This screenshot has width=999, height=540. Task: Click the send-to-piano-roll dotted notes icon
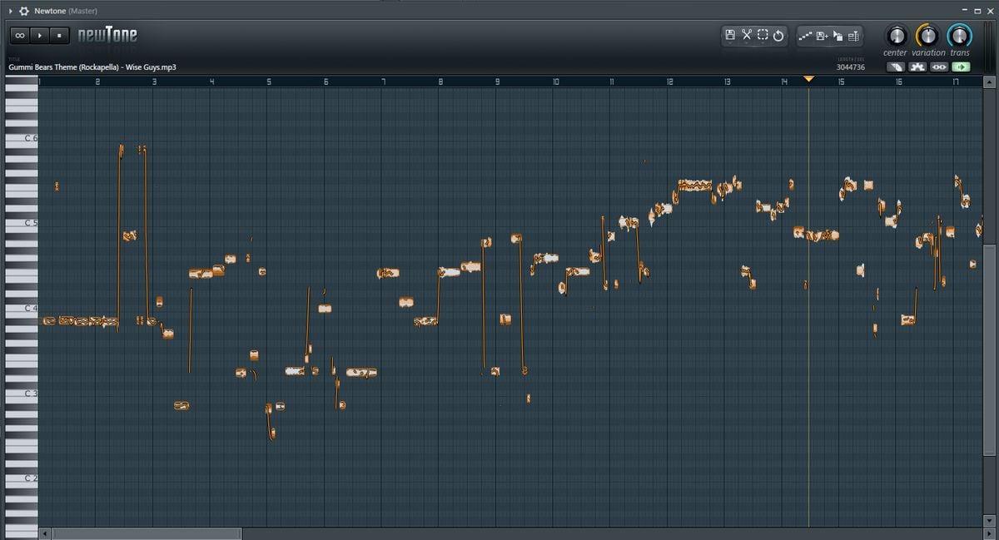coord(805,36)
